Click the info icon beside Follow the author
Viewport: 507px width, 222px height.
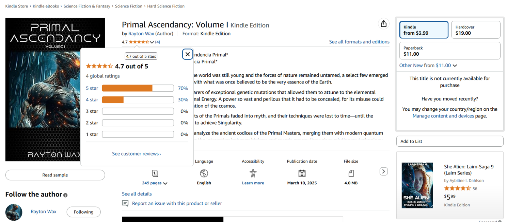click(x=65, y=195)
